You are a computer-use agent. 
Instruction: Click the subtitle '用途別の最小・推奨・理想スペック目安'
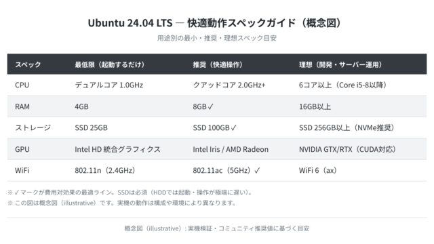click(217, 38)
